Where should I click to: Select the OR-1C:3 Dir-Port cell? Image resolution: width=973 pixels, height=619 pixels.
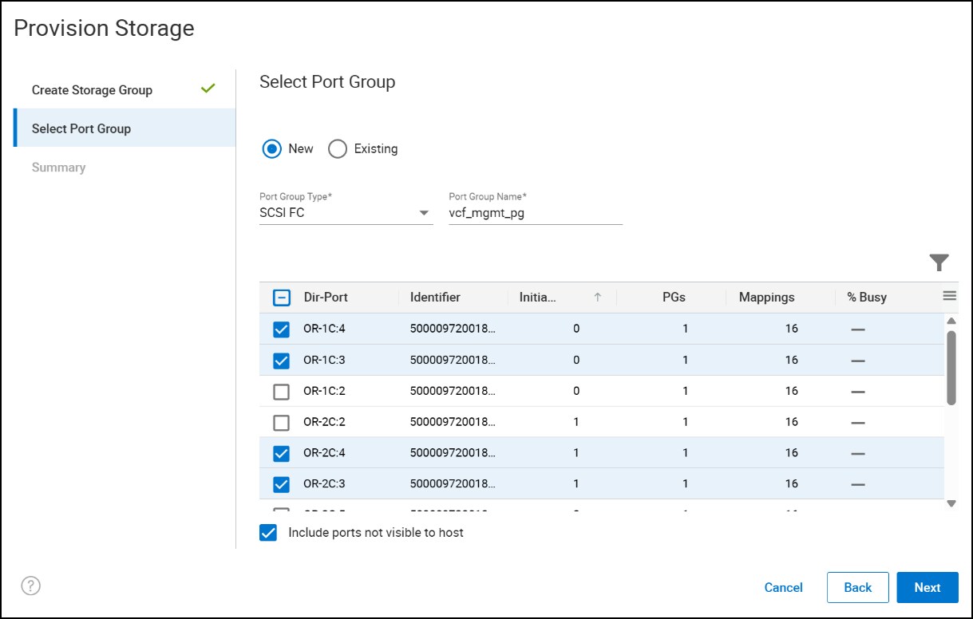click(324, 360)
